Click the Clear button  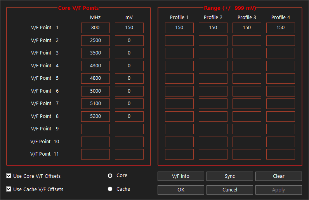pos(279,176)
